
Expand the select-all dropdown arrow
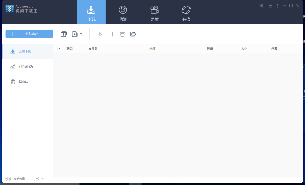[59, 49]
